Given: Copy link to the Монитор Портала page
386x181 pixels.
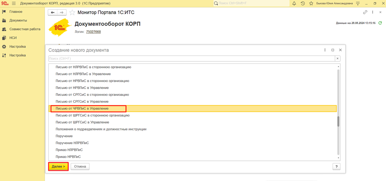Looking at the screenshot, I should (x=365, y=12).
